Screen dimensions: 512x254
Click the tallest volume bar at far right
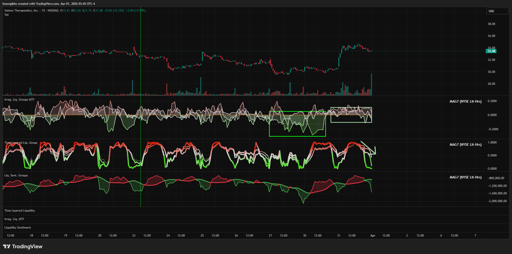[371, 85]
